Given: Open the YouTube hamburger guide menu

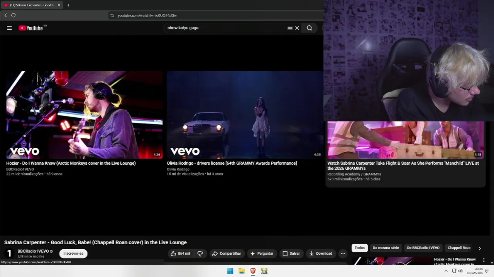Looking at the screenshot, I should point(9,28).
